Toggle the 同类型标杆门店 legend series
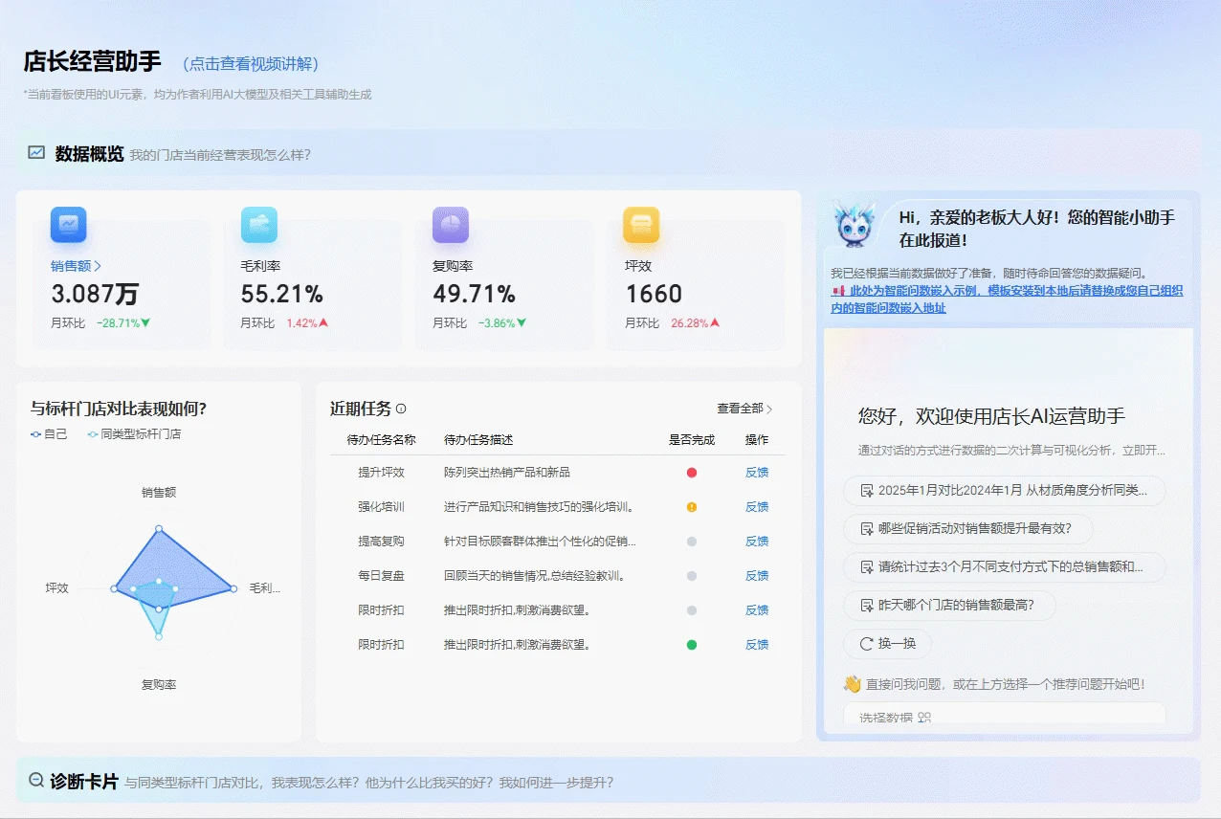This screenshot has width=1221, height=819. click(134, 433)
